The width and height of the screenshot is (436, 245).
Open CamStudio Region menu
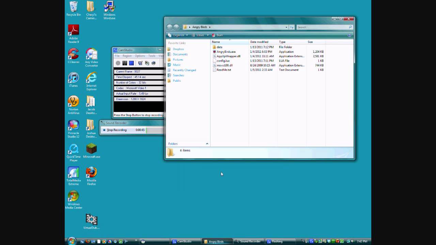(127, 56)
